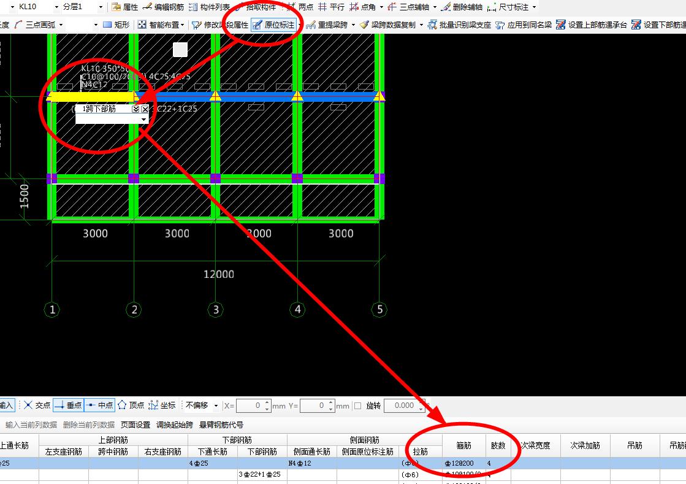
Task: Click the 箍筋 cell ⌀12@200
Action: [463, 463]
